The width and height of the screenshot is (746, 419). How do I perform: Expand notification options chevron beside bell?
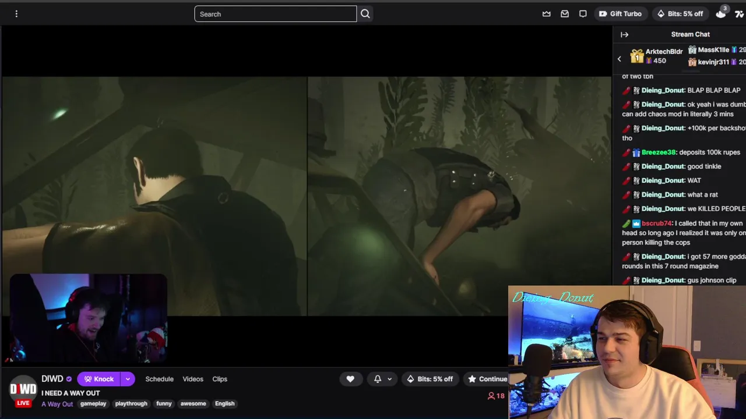tap(389, 379)
